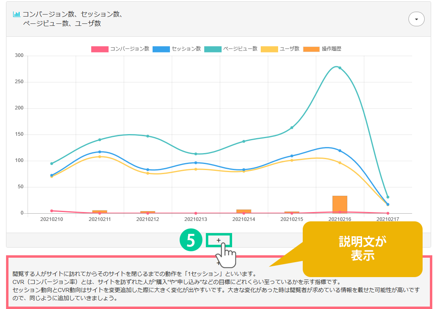This screenshot has height=309, width=444.
Task: Click the tall 操作履歴 bar on 20210216
Action: [x=339, y=204]
